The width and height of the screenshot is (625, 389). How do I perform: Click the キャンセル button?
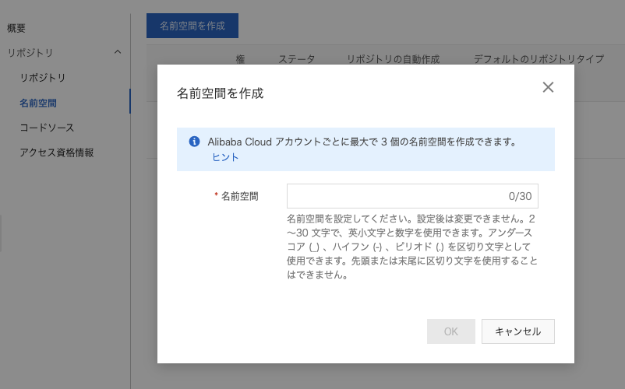coord(517,331)
